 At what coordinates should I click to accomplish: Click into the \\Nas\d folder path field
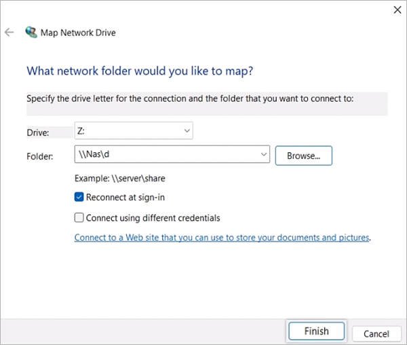point(166,155)
